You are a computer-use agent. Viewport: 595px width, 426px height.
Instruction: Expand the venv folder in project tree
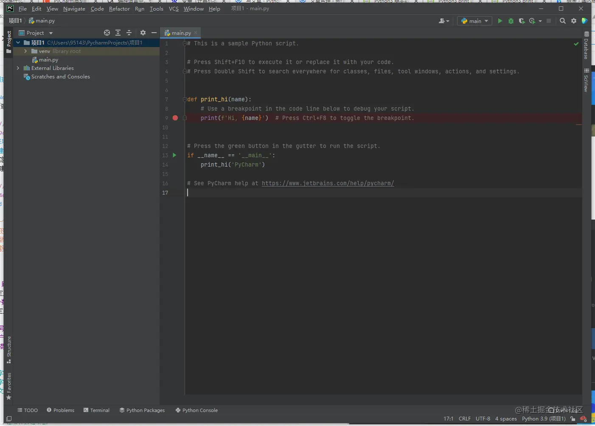pyautogui.click(x=25, y=51)
